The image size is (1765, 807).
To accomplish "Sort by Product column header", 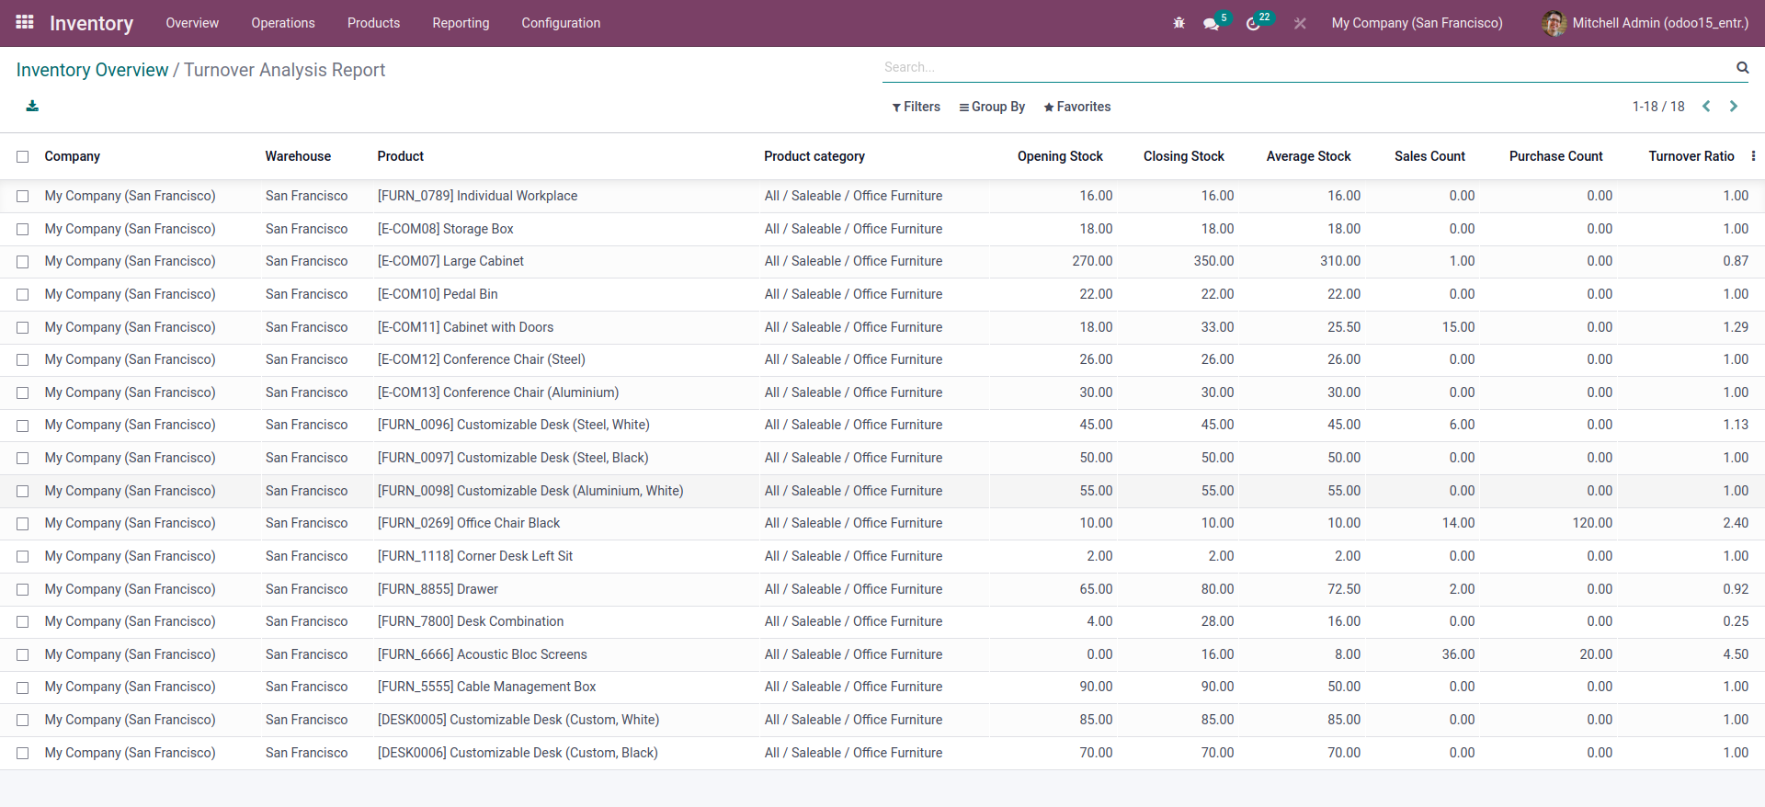I will click(x=401, y=156).
